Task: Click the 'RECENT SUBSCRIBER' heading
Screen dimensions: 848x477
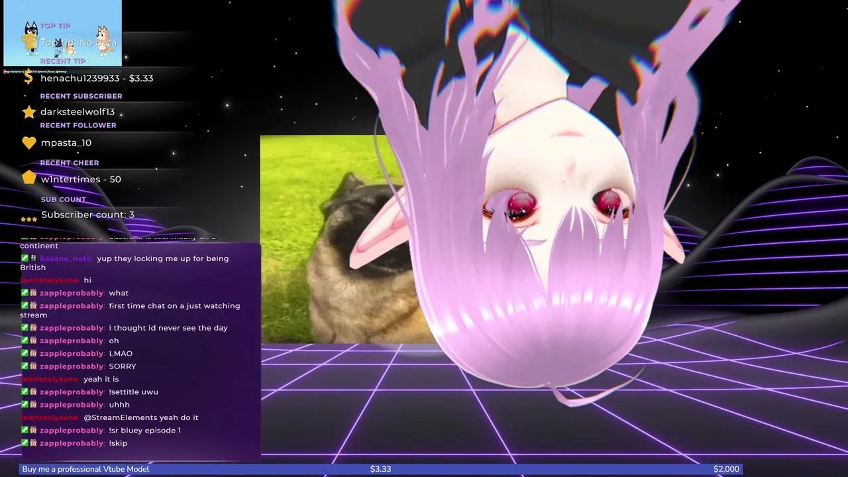Action: (81, 96)
